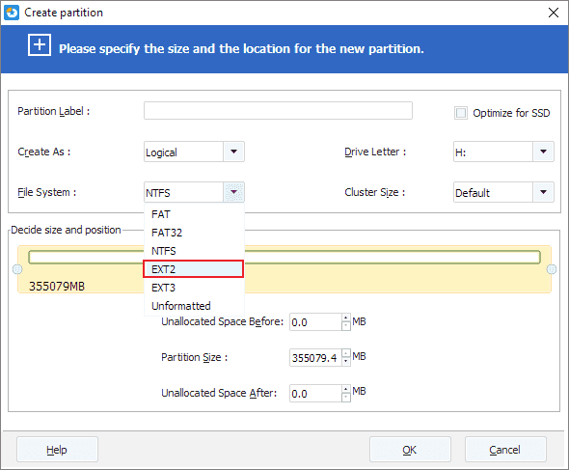Viewport: 569px width, 470px height.
Task: Open the Drive Letter dropdown arrow
Action: (543, 152)
